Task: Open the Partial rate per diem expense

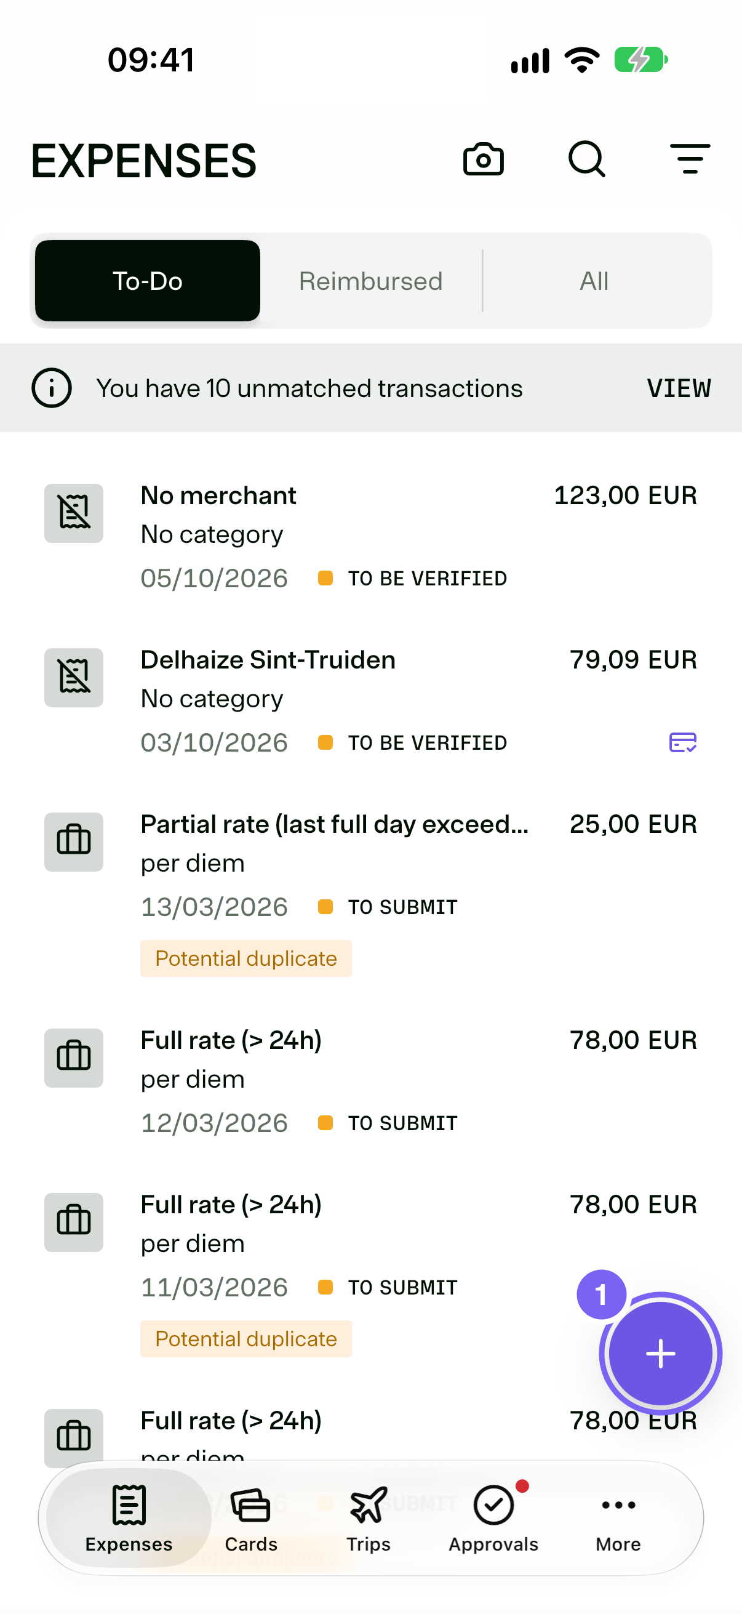Action: click(x=370, y=892)
